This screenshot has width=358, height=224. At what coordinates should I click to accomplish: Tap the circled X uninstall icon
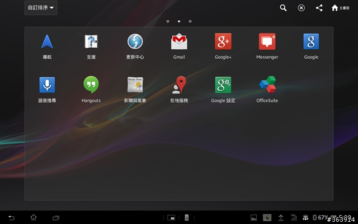(x=301, y=8)
